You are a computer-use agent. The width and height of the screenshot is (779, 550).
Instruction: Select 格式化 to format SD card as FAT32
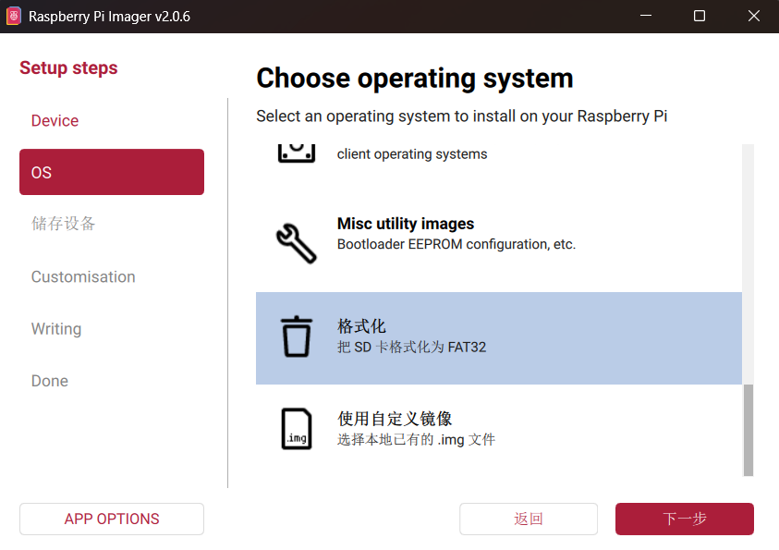tap(499, 337)
